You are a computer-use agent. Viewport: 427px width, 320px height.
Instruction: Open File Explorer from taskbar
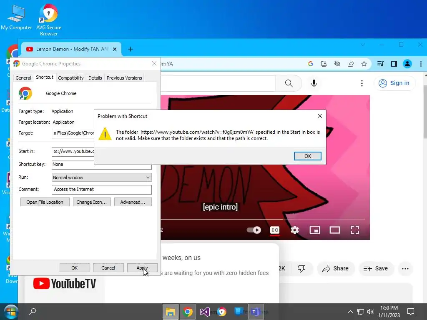coord(171,312)
